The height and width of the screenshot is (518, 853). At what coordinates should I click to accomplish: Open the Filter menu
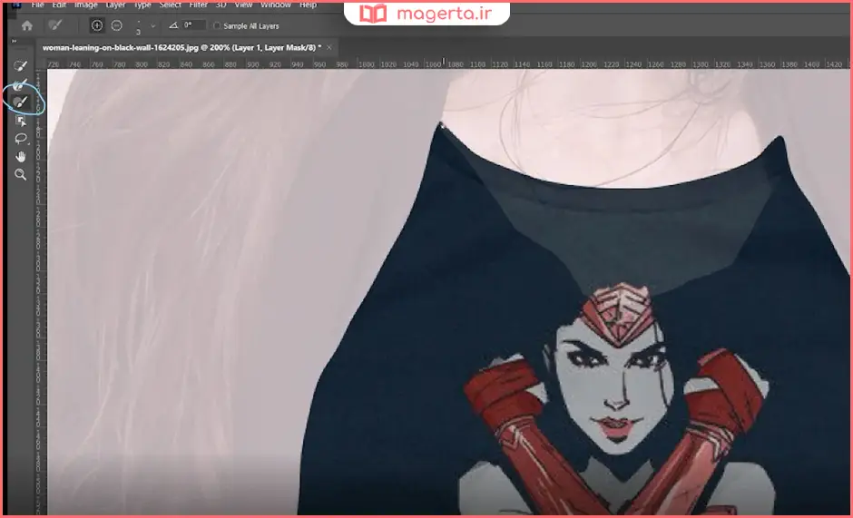(x=199, y=5)
